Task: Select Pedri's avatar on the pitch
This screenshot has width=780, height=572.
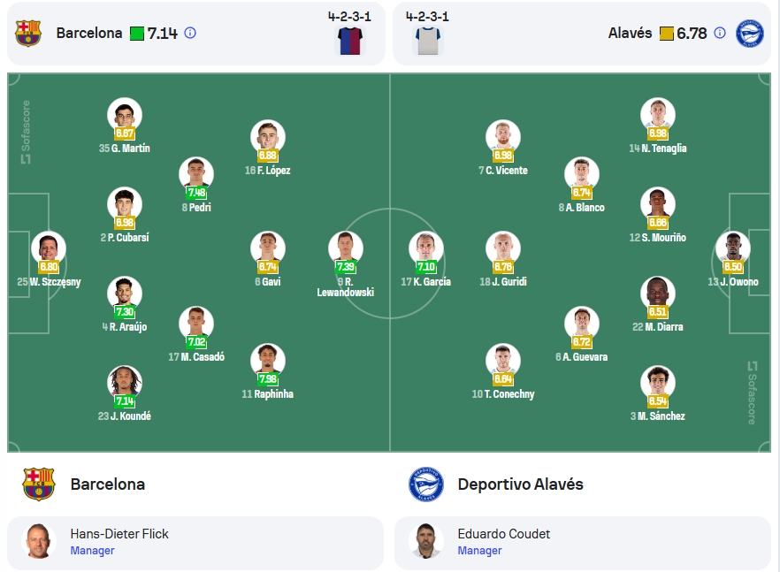Action: [196, 174]
